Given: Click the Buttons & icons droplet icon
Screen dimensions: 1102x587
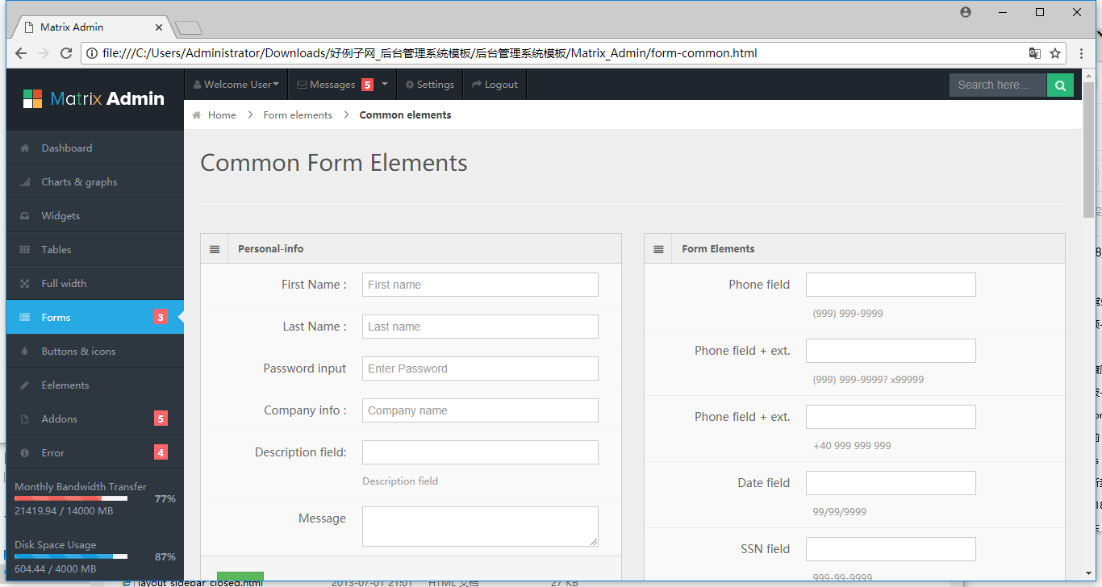Looking at the screenshot, I should point(24,352).
